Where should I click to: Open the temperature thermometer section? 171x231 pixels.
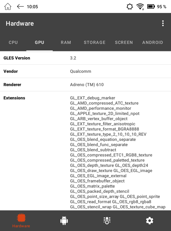(x=107, y=220)
